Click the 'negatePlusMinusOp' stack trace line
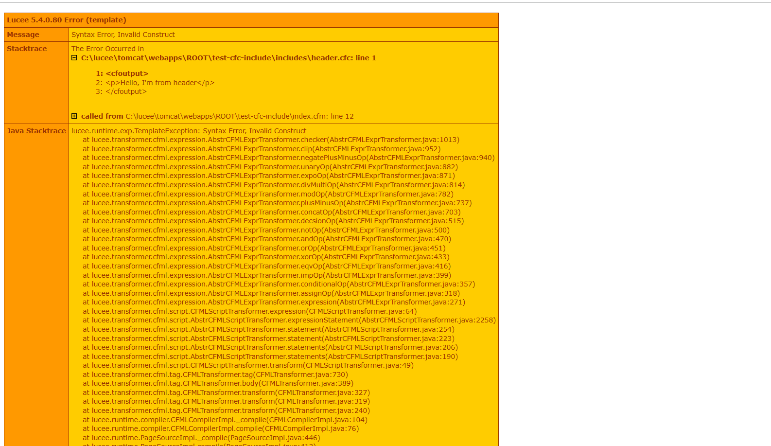The width and height of the screenshot is (771, 446). coord(289,158)
